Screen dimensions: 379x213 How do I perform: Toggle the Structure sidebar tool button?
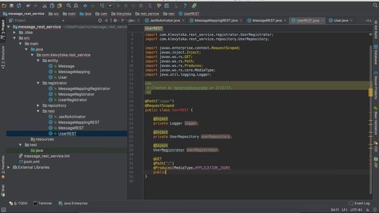click(x=3, y=57)
